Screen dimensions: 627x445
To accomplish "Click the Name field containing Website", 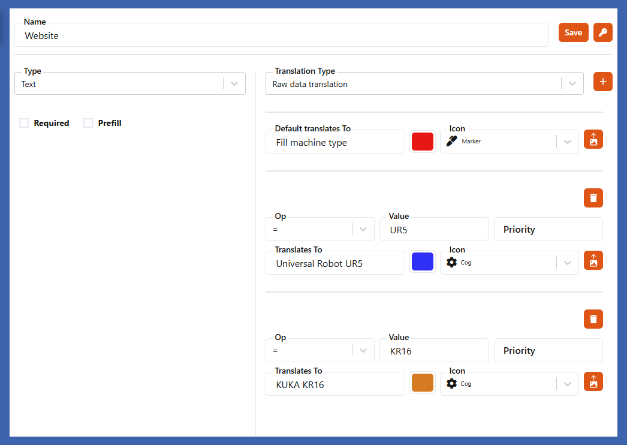I will [x=282, y=36].
